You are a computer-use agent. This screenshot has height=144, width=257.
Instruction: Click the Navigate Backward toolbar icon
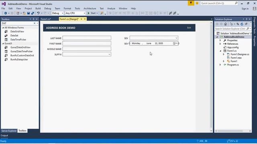(x=6, y=13)
